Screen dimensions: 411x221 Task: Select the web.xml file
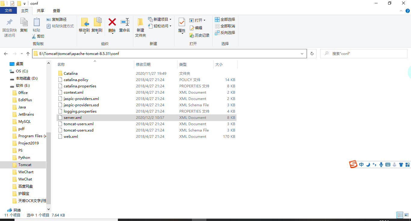click(x=147, y=137)
